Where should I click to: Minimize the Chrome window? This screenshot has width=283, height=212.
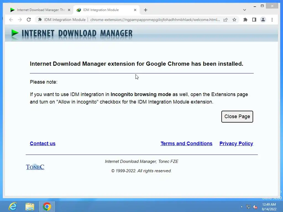click(255, 6)
